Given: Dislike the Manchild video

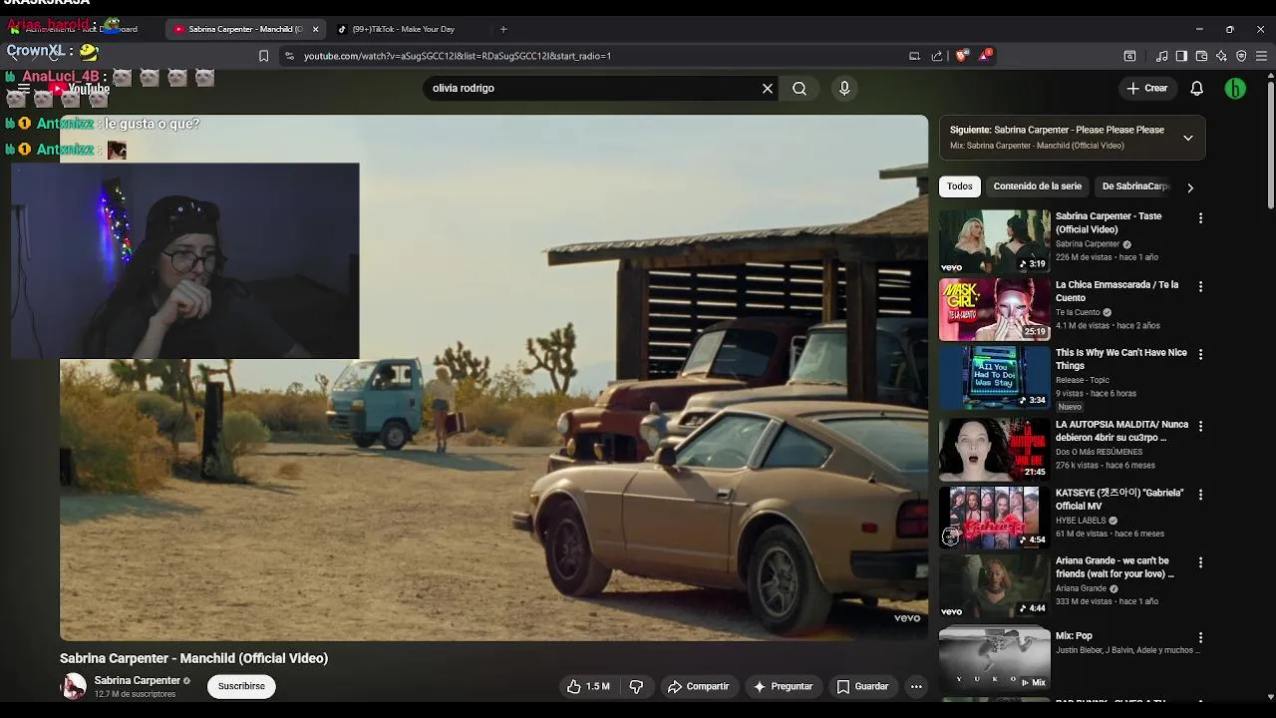Looking at the screenshot, I should click(x=636, y=686).
